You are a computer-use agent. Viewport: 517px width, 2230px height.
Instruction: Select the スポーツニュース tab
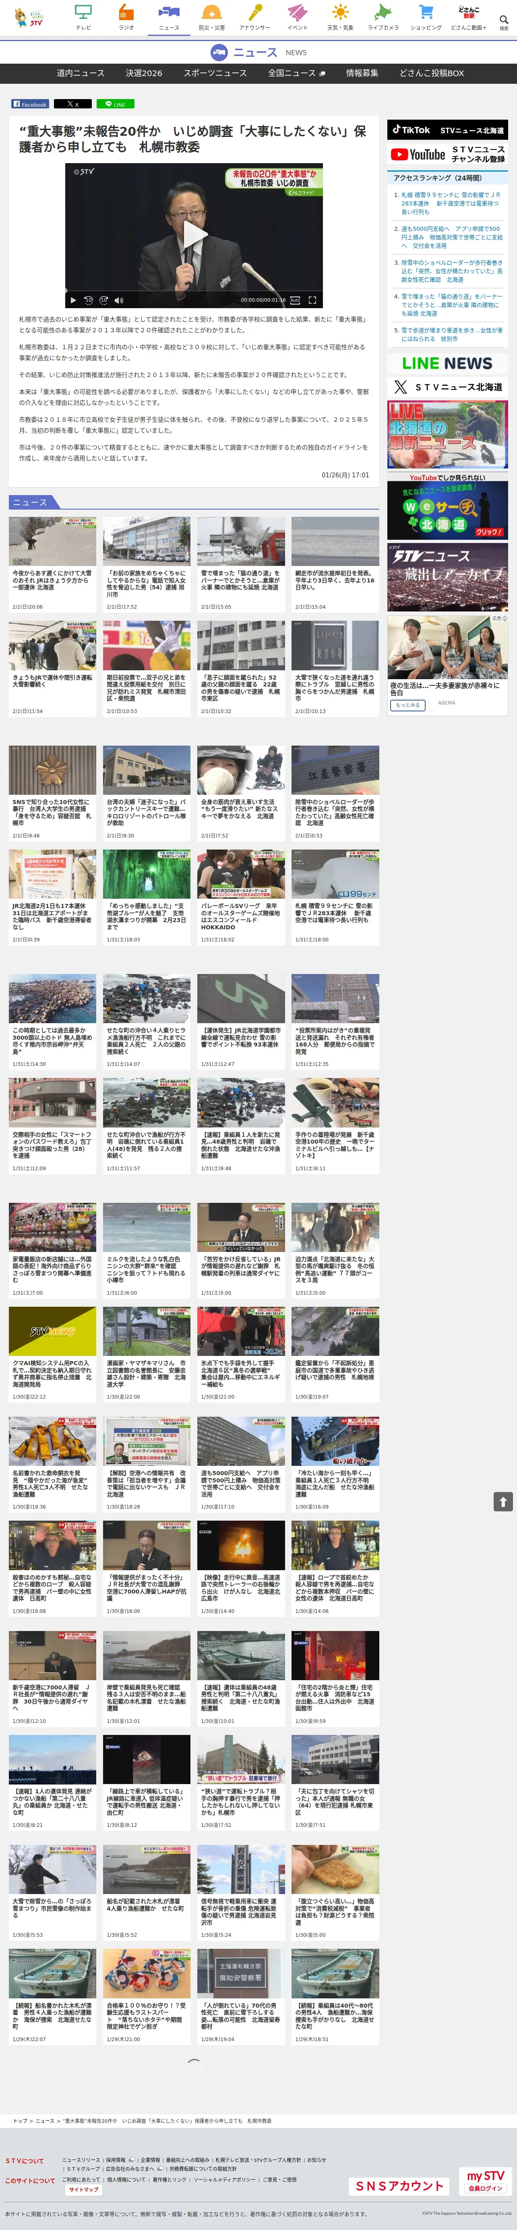pyautogui.click(x=215, y=73)
